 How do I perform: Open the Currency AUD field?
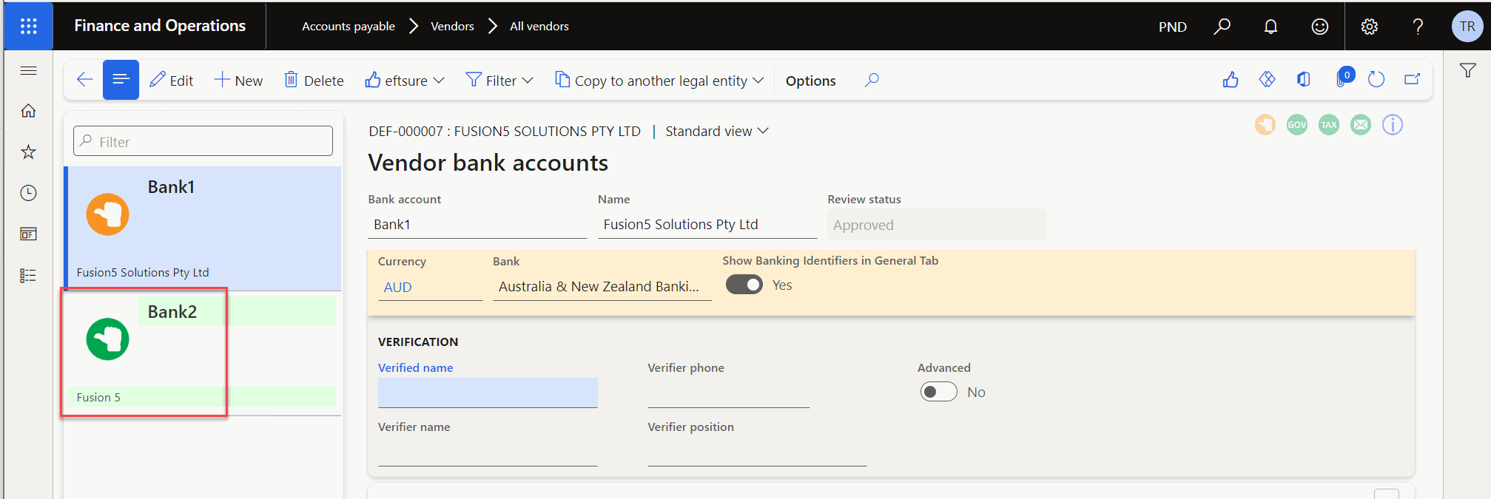pyautogui.click(x=430, y=288)
